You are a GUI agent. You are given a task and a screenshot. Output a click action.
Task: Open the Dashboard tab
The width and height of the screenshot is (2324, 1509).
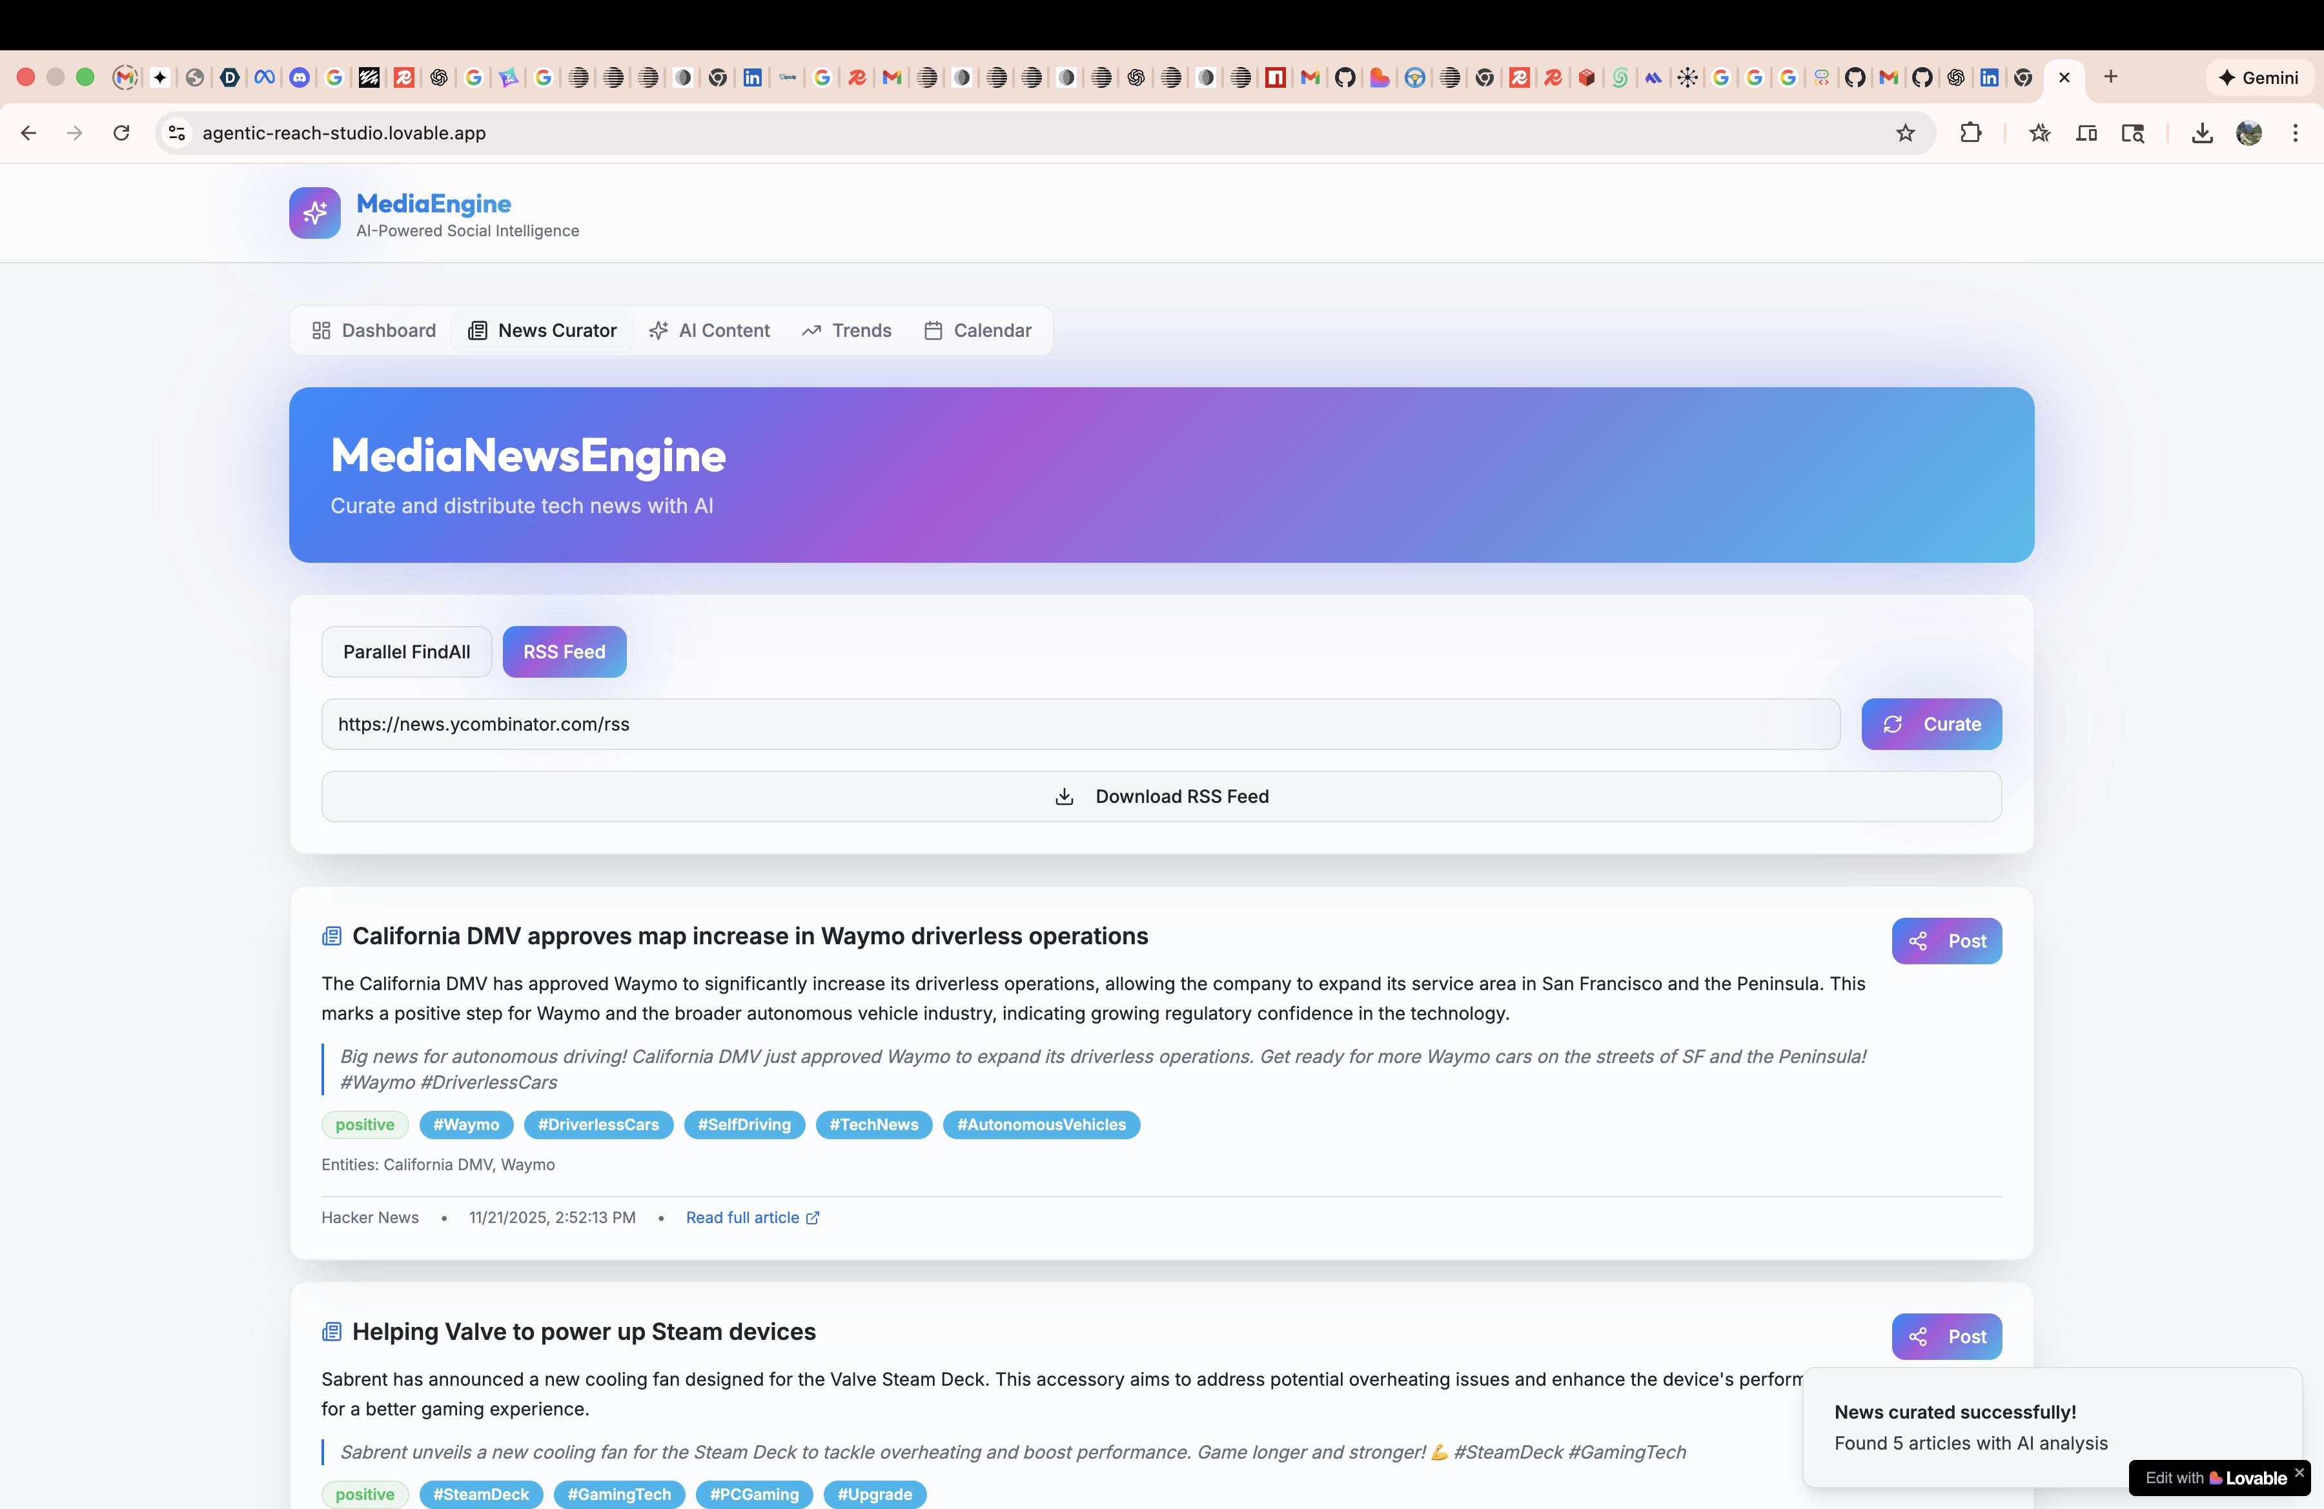click(x=374, y=331)
